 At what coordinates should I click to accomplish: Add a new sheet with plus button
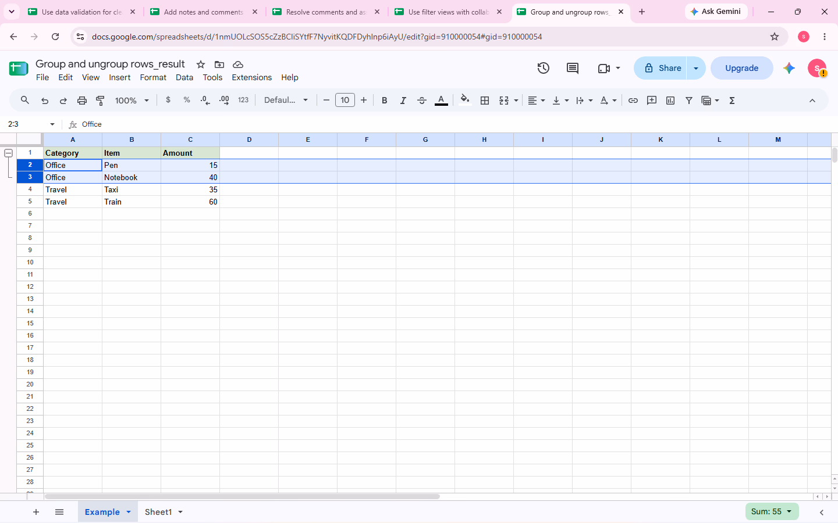tap(36, 512)
